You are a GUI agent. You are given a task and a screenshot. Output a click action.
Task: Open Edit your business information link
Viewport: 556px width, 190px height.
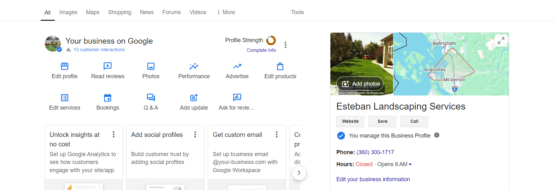pos(373,179)
